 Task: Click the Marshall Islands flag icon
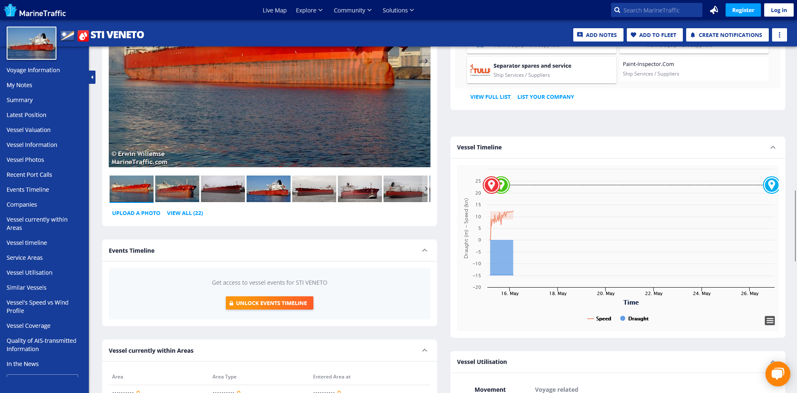pyautogui.click(x=67, y=36)
